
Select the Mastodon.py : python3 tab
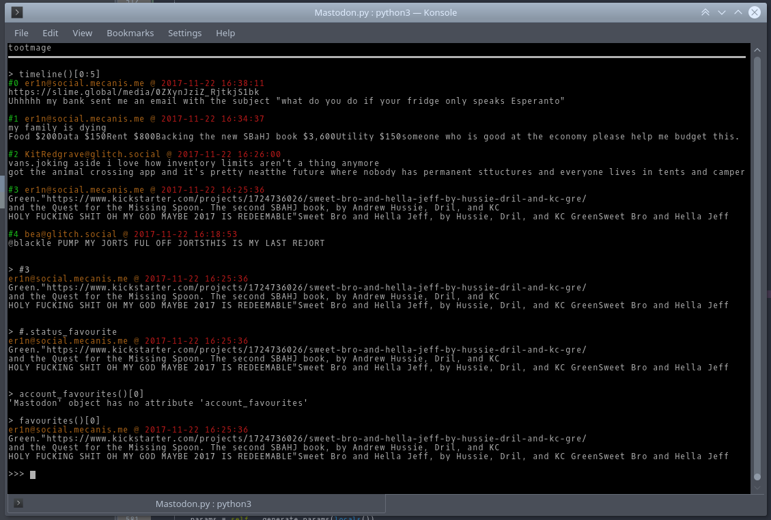coord(203,504)
